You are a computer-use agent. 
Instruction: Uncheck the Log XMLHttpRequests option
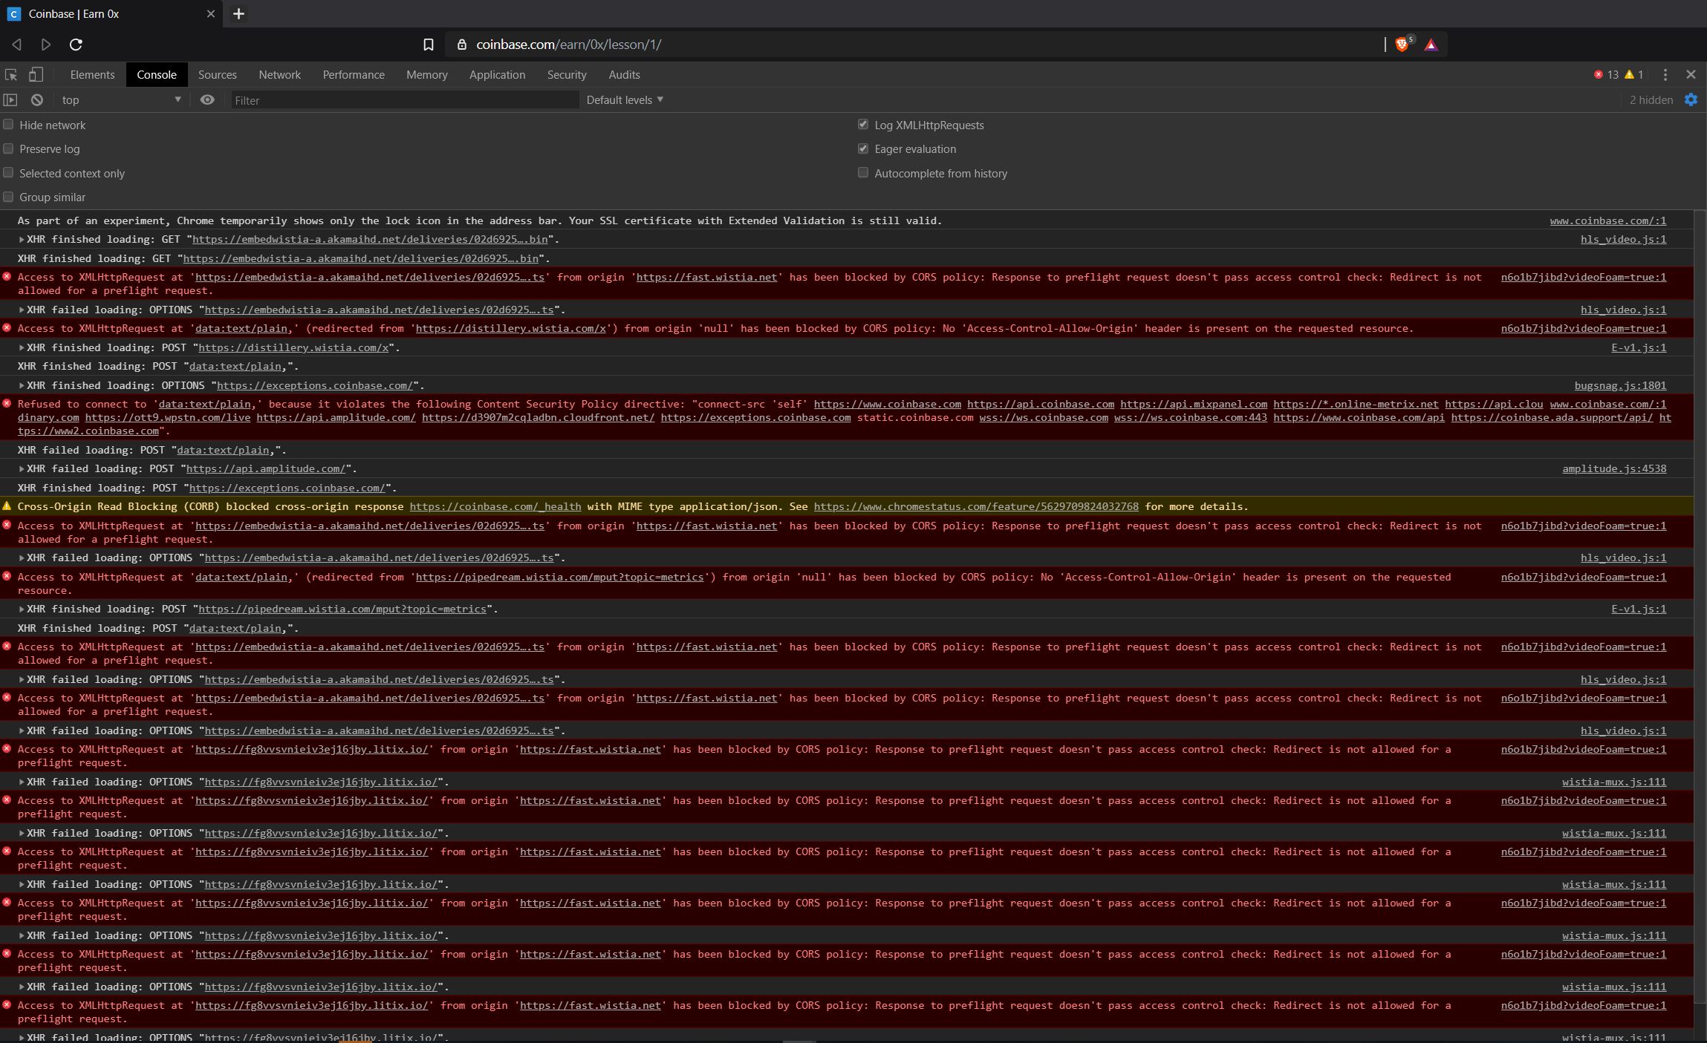tap(862, 125)
